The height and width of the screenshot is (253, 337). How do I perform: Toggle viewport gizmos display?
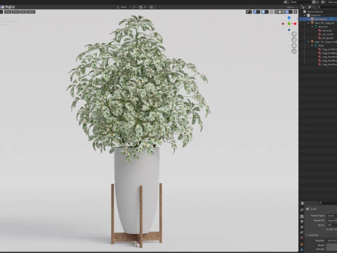pyautogui.click(x=255, y=12)
